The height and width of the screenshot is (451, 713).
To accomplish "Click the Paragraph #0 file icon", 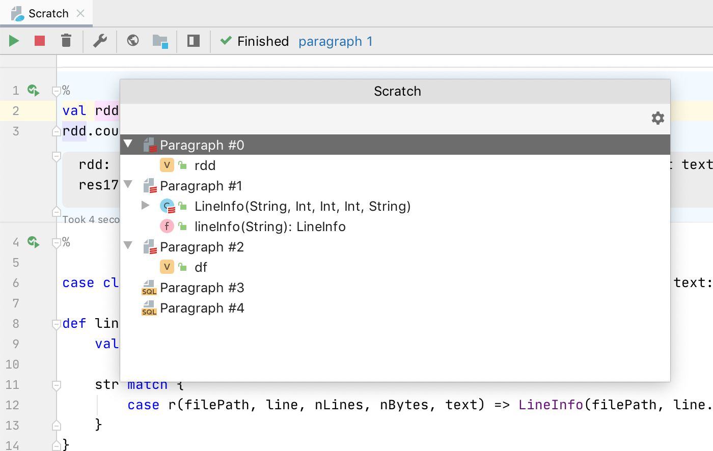I will click(150, 145).
